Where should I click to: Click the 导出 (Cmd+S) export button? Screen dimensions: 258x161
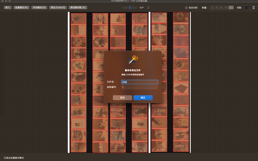point(58,7)
